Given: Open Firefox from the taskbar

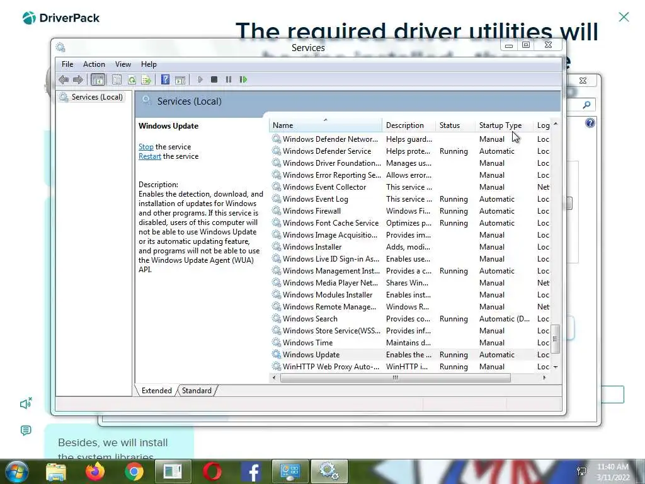Looking at the screenshot, I should click(95, 471).
